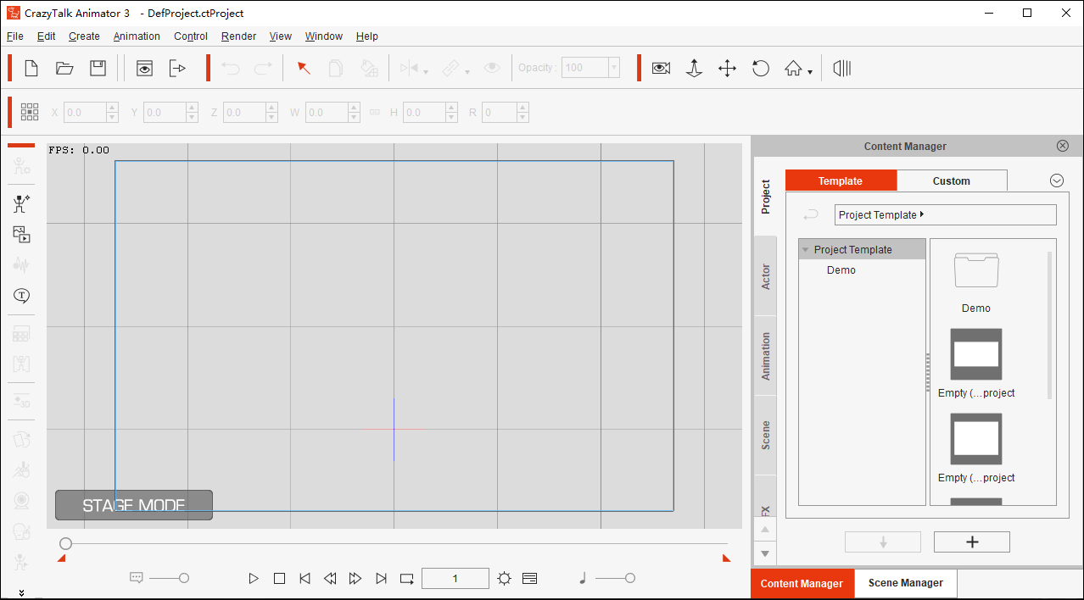Click the Preview eye icon in toolbar
The image size is (1084, 600).
pos(144,69)
